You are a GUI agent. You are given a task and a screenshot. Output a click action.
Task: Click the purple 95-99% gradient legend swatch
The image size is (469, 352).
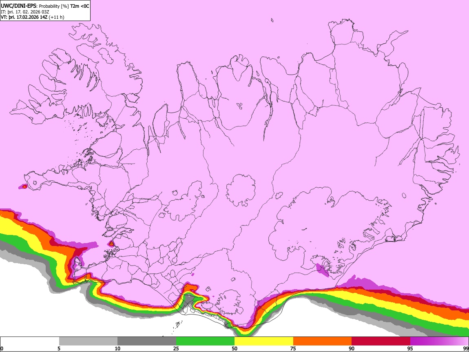pos(439,341)
